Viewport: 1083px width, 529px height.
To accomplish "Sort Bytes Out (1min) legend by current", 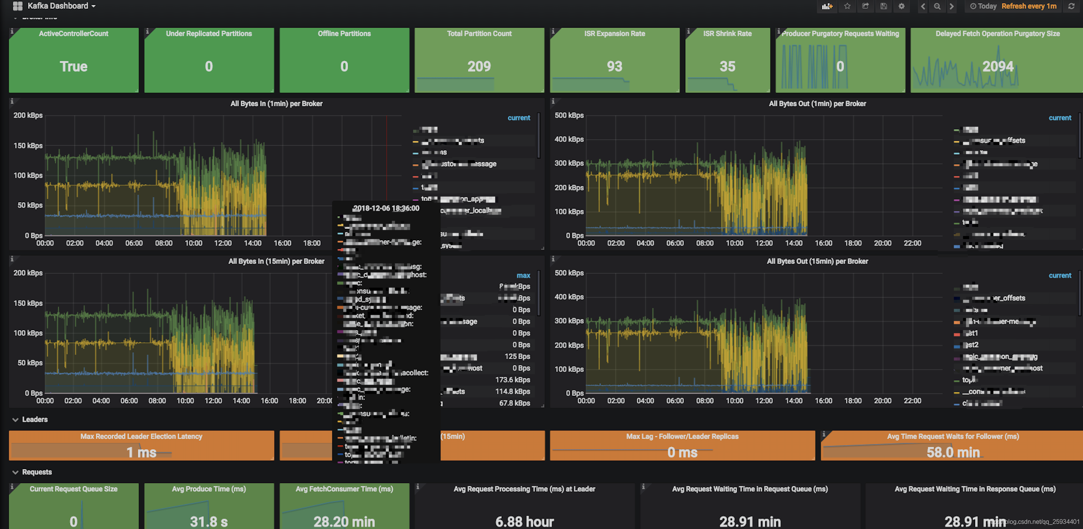I will (x=1059, y=118).
